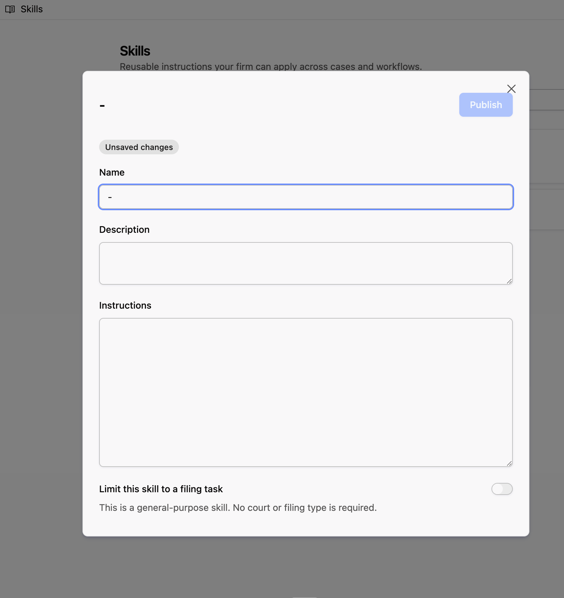This screenshot has width=564, height=598.
Task: Focus the Name input field
Action: [306, 197]
